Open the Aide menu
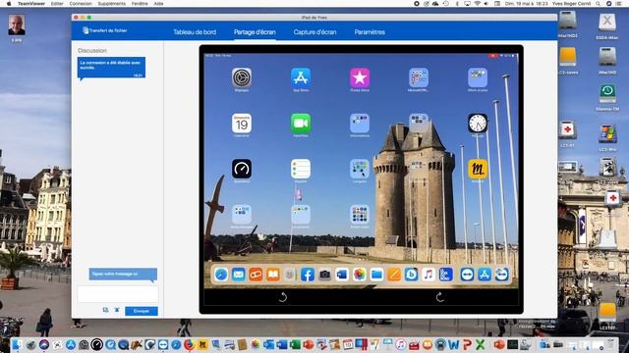 click(158, 3)
